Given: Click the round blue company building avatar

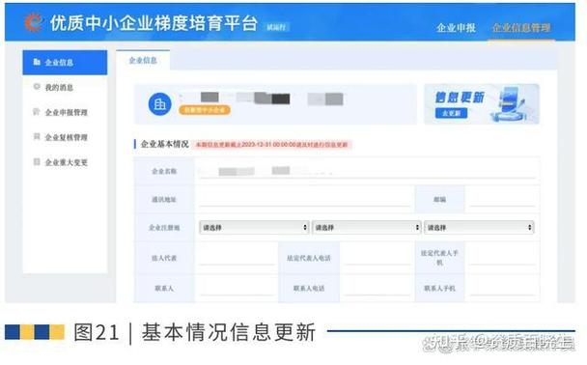Looking at the screenshot, I should click(160, 104).
